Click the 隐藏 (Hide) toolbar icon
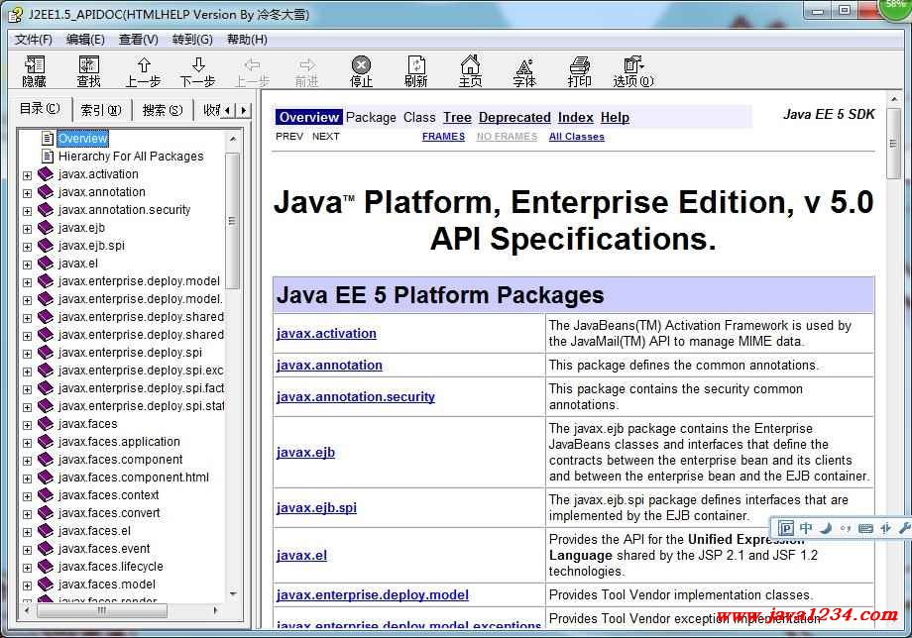Viewport: 912px width, 638px height. [x=35, y=64]
